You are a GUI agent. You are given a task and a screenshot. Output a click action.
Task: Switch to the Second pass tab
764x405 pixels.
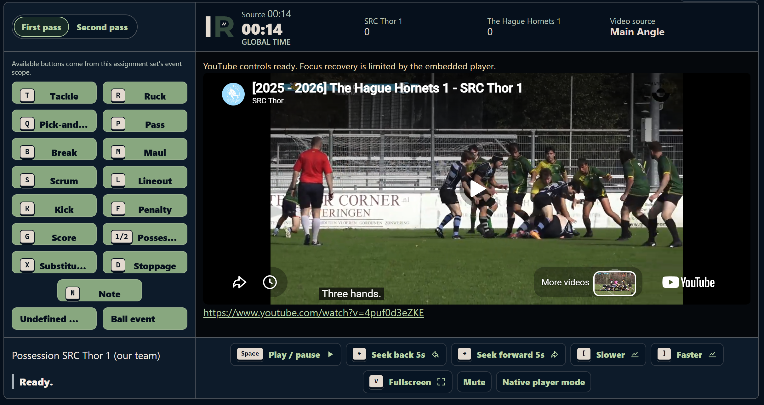pyautogui.click(x=102, y=27)
